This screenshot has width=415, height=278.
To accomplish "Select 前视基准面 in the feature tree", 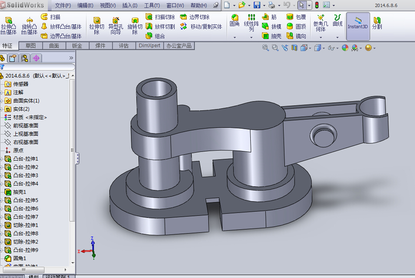I will click(x=25, y=125).
